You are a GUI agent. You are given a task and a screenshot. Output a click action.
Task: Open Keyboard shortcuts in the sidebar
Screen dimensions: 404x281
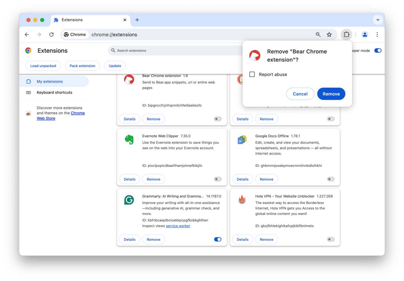pos(54,93)
